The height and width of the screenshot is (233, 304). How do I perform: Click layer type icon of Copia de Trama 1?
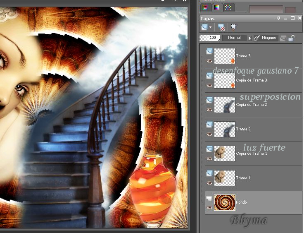coord(209,149)
